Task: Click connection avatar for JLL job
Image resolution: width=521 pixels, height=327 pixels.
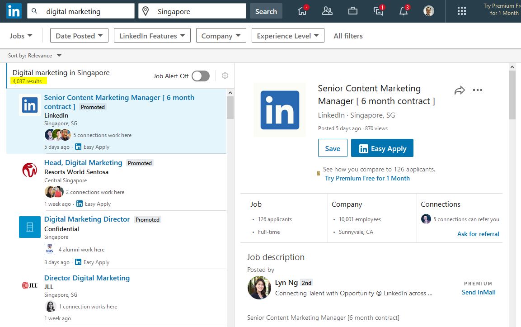Action: pyautogui.click(x=51, y=306)
